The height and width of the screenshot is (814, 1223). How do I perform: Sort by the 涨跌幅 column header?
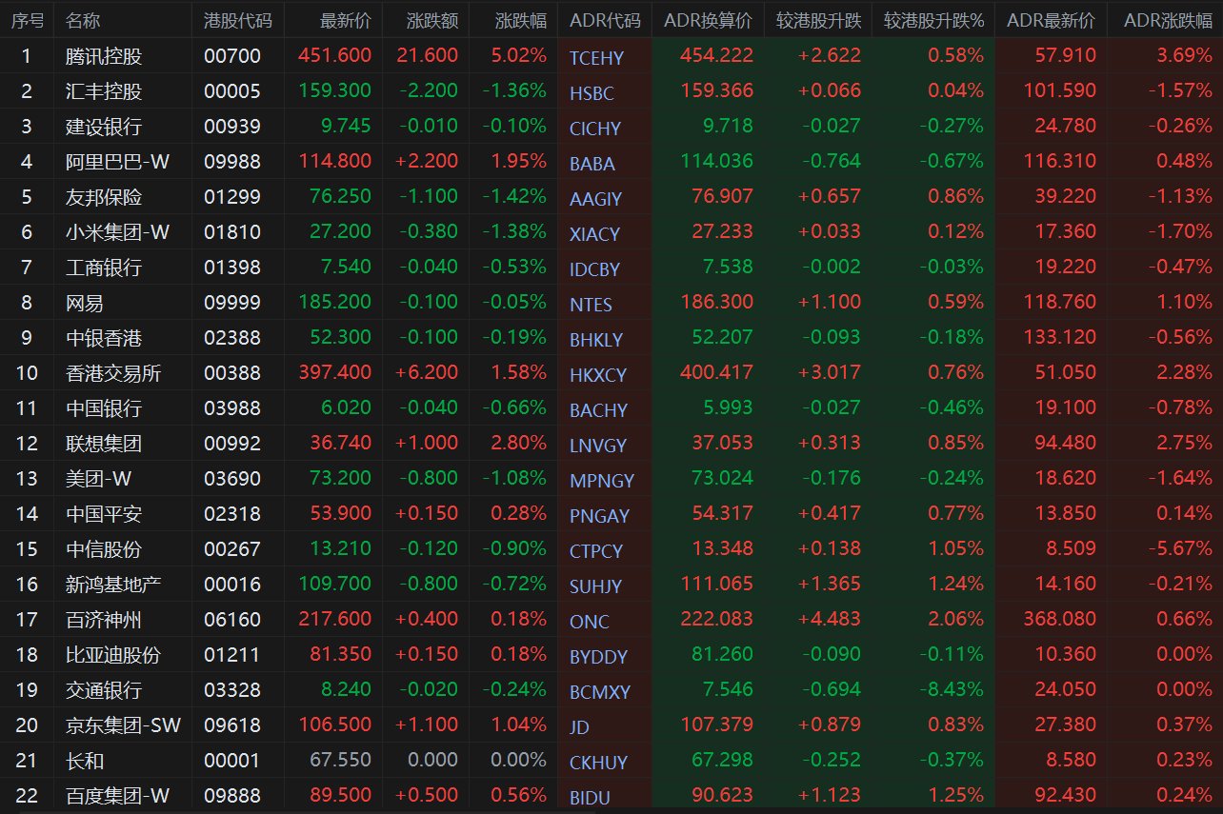pyautogui.click(x=522, y=20)
